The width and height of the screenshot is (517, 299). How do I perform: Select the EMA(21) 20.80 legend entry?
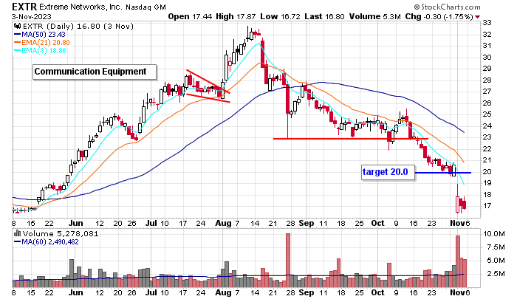[42, 43]
